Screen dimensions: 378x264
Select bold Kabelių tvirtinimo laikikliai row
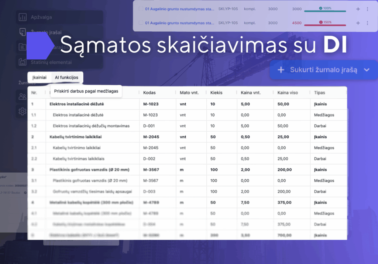click(187, 137)
